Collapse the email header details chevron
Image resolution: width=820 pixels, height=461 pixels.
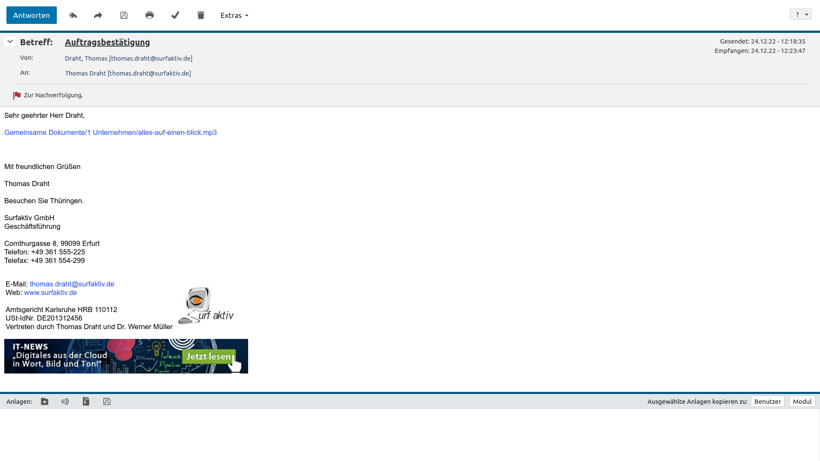(x=10, y=41)
